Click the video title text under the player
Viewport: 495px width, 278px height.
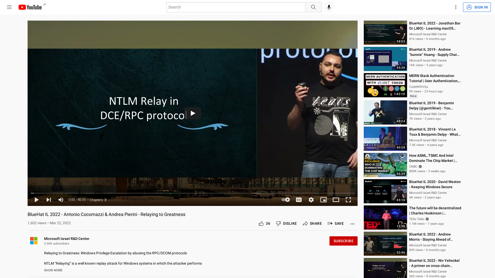106,214
